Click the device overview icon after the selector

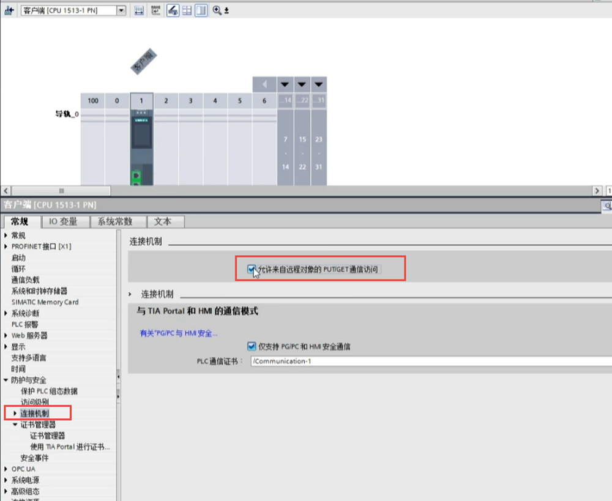coord(139,10)
